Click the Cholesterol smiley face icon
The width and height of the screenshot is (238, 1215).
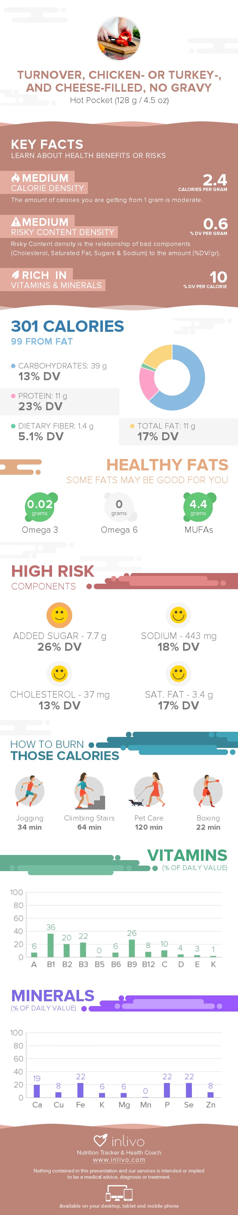point(59,673)
